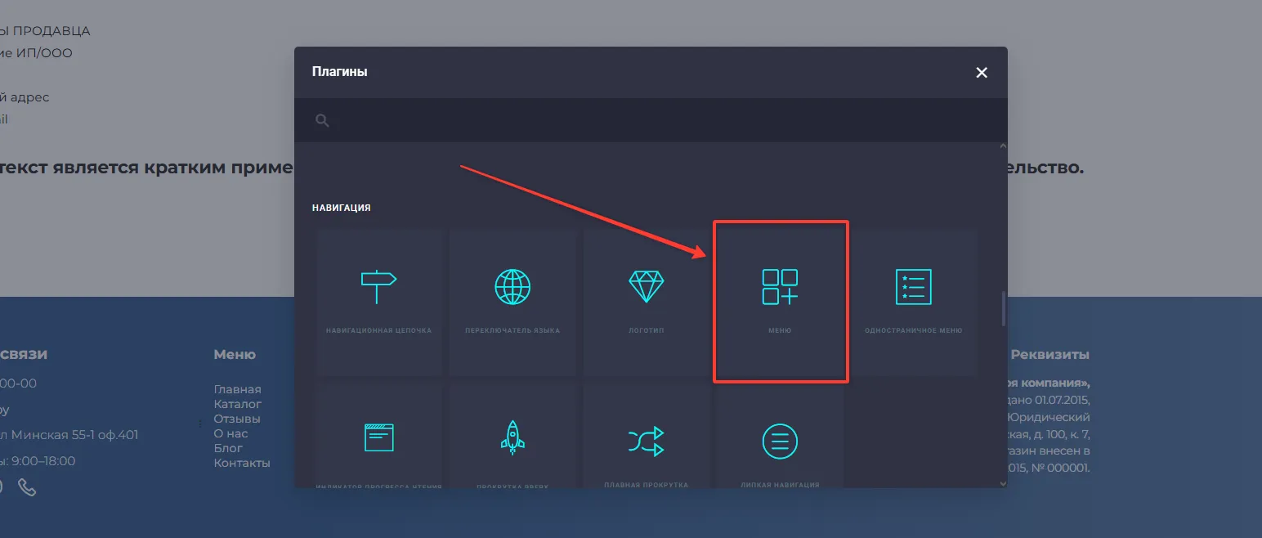Open the Контакты footer link
Image resolution: width=1262 pixels, height=538 pixels.
[242, 463]
